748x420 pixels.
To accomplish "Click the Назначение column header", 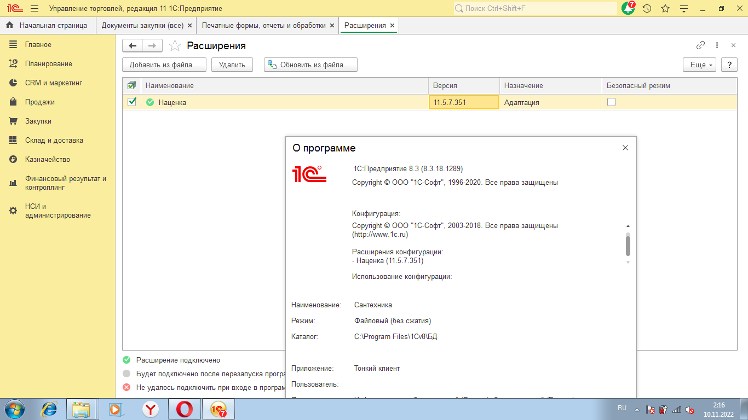I will tap(551, 85).
